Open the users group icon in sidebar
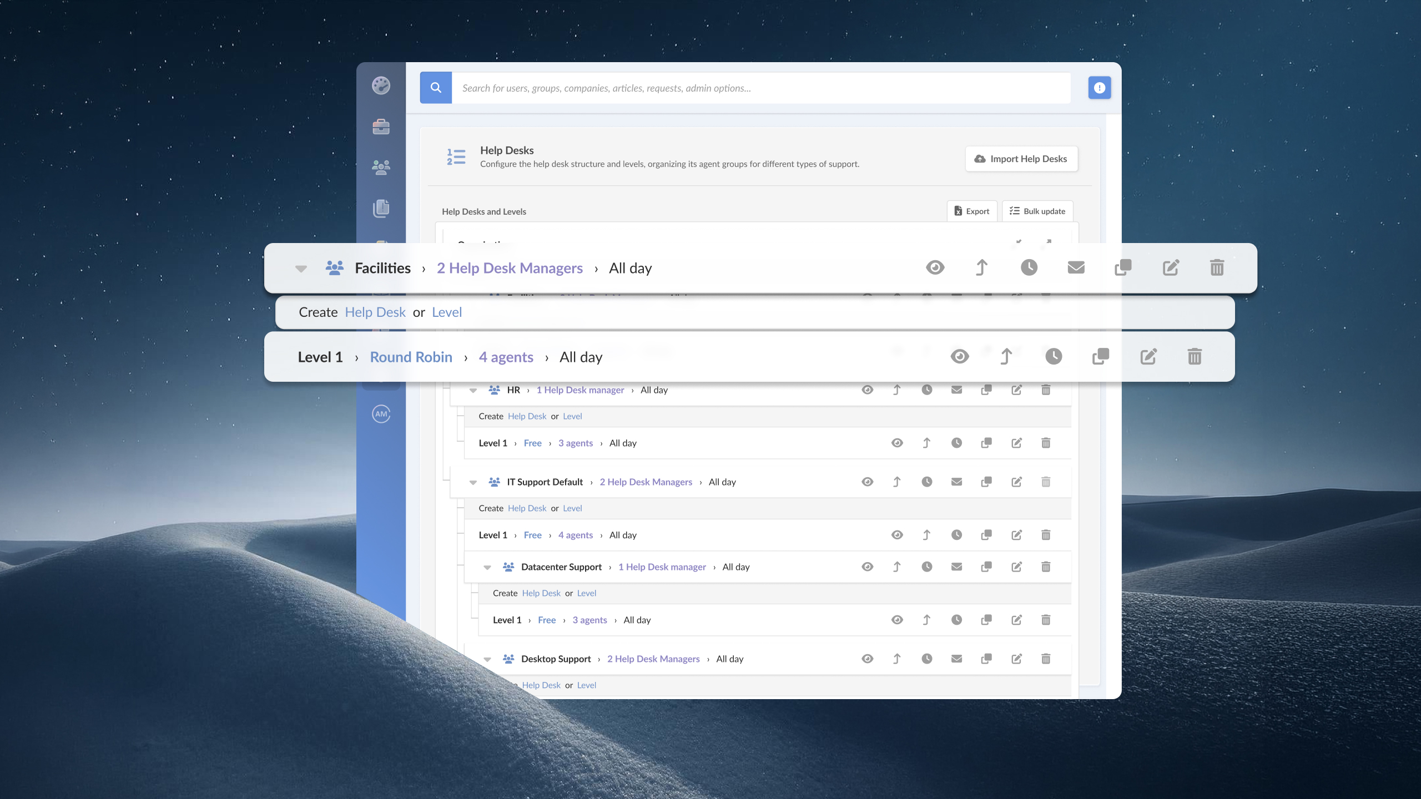The width and height of the screenshot is (1421, 799). [x=381, y=167]
